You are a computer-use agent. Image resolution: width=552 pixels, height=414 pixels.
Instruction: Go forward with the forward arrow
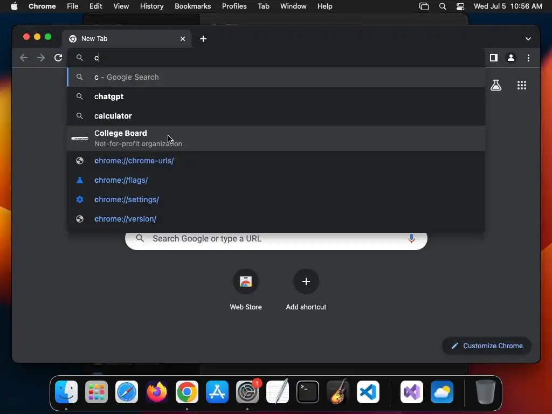coord(41,58)
